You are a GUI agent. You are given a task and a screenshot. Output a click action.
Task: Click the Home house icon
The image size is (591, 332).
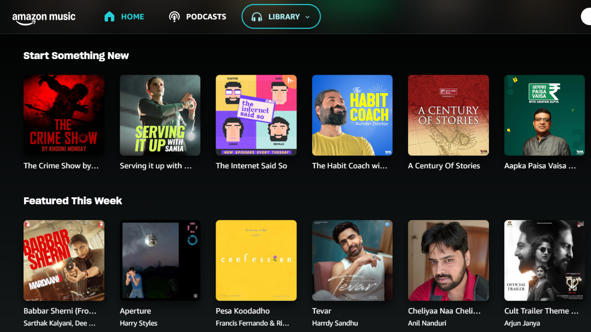point(109,17)
